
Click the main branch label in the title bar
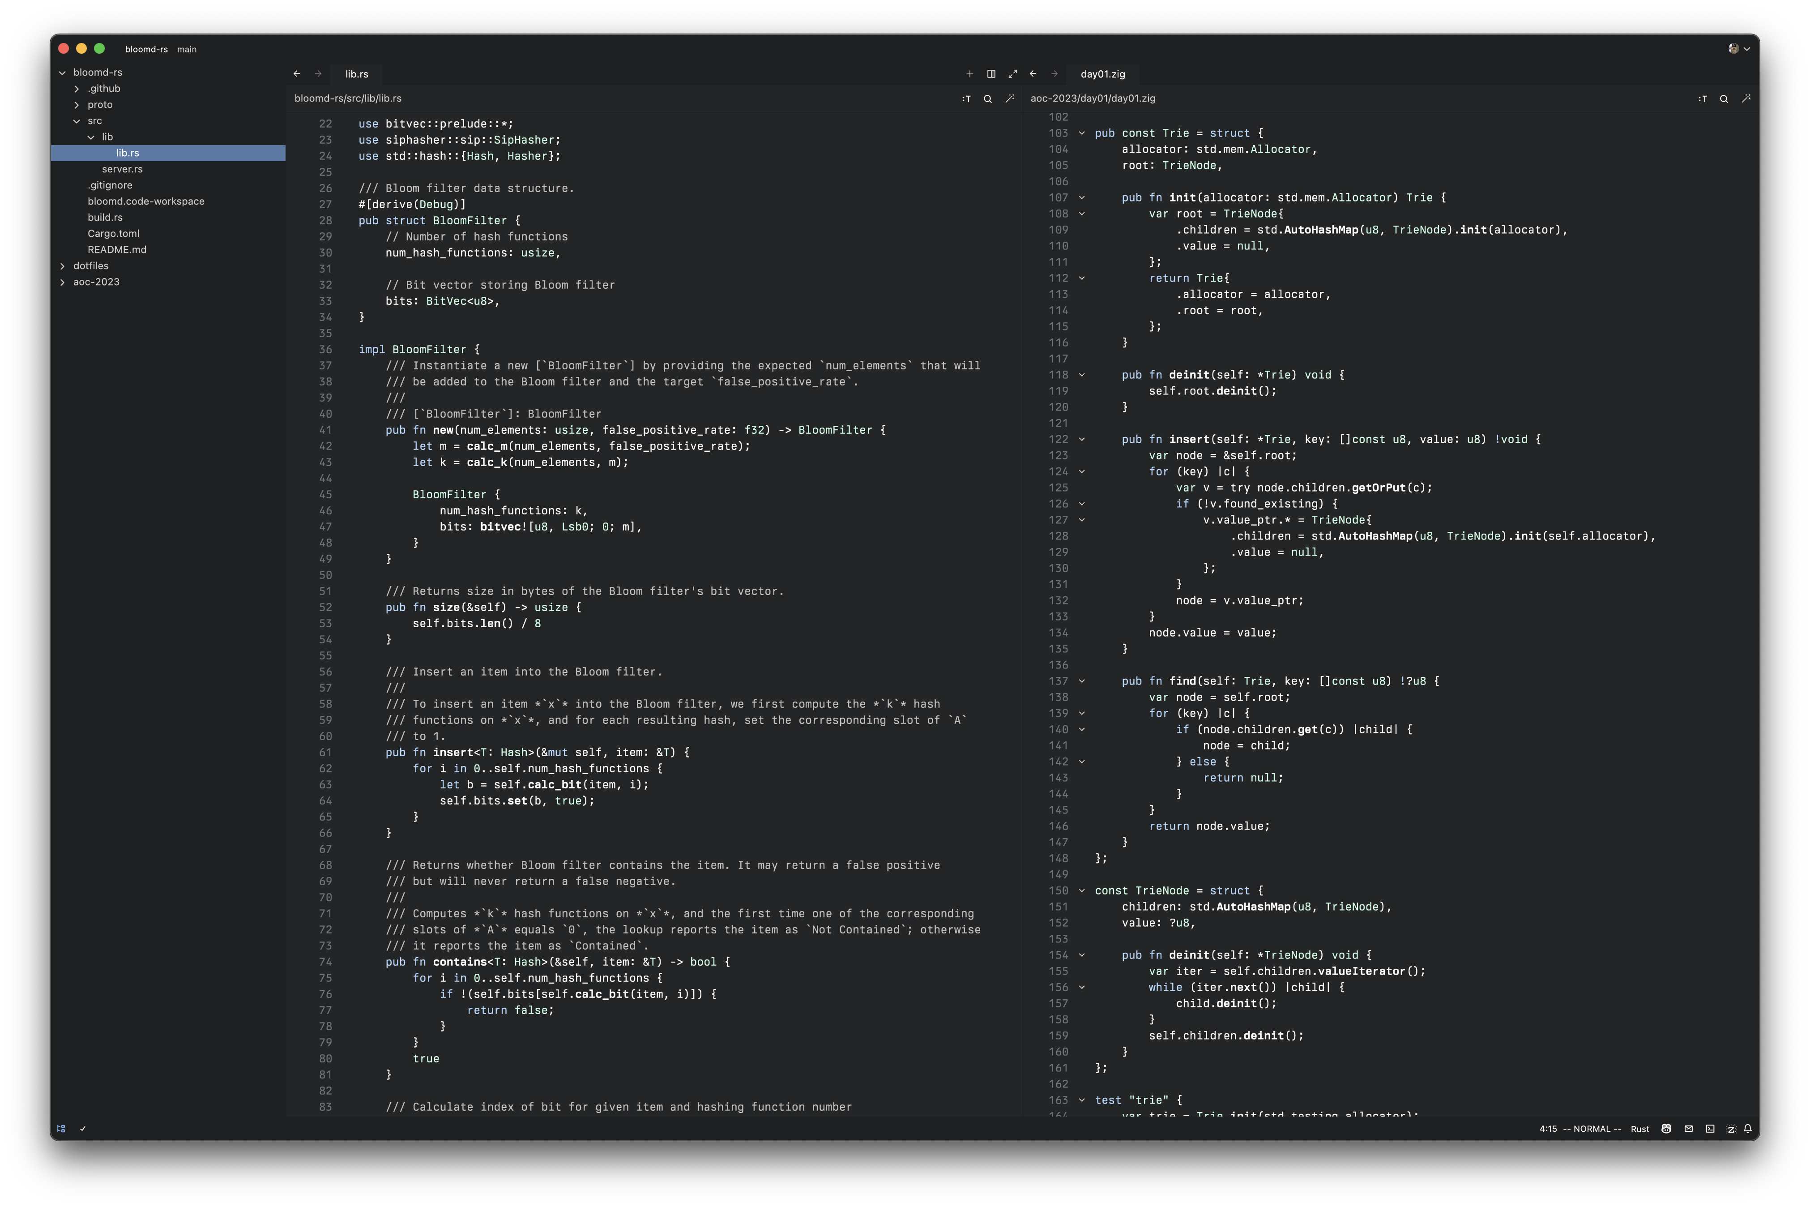click(x=186, y=49)
